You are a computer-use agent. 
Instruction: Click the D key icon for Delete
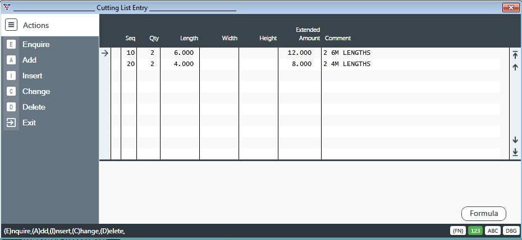11,107
